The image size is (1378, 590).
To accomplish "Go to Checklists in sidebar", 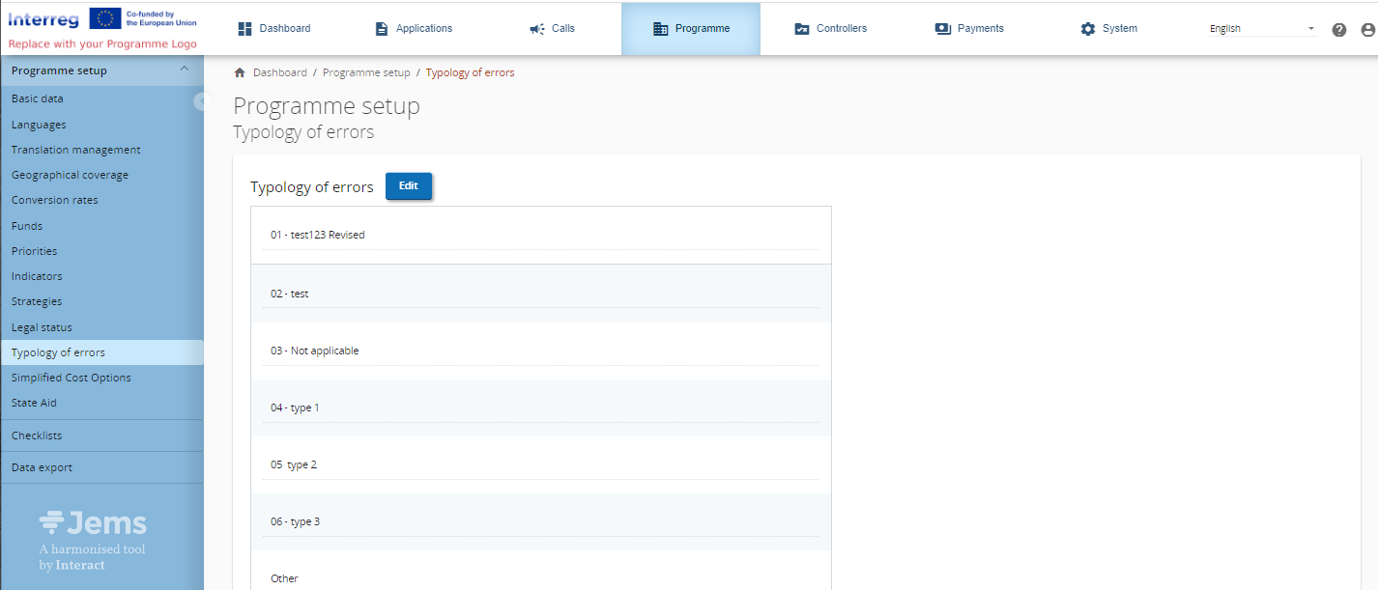I will tap(37, 435).
